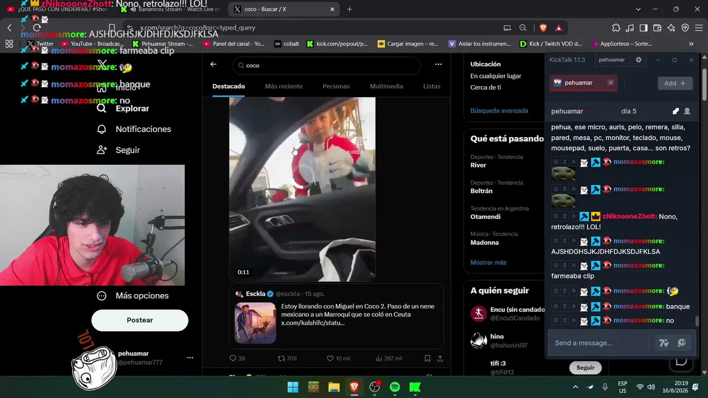
Task: Open the Esckla quoted post thumbnail
Action: [x=256, y=323]
